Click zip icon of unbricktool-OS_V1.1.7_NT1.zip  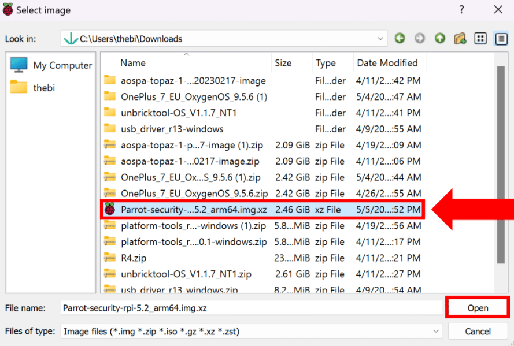[x=110, y=274]
